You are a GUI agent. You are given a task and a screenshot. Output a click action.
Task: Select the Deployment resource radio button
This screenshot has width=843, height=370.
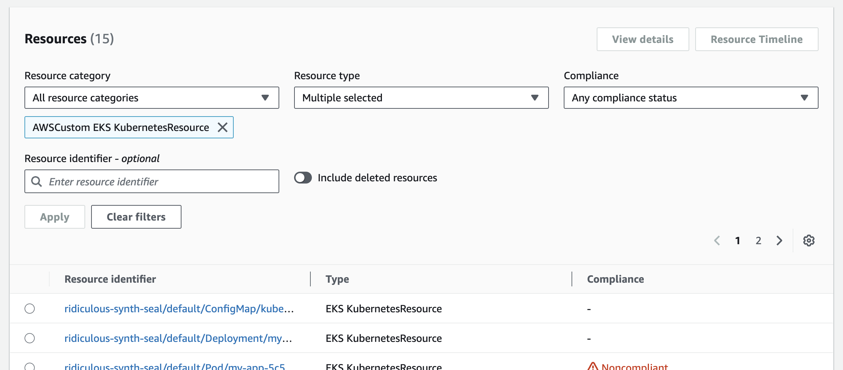[30, 338]
